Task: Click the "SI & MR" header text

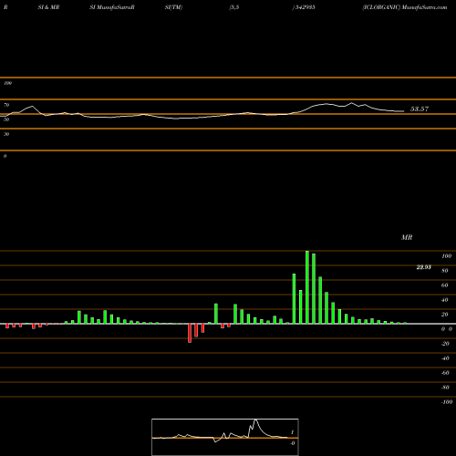Action: 48,7
